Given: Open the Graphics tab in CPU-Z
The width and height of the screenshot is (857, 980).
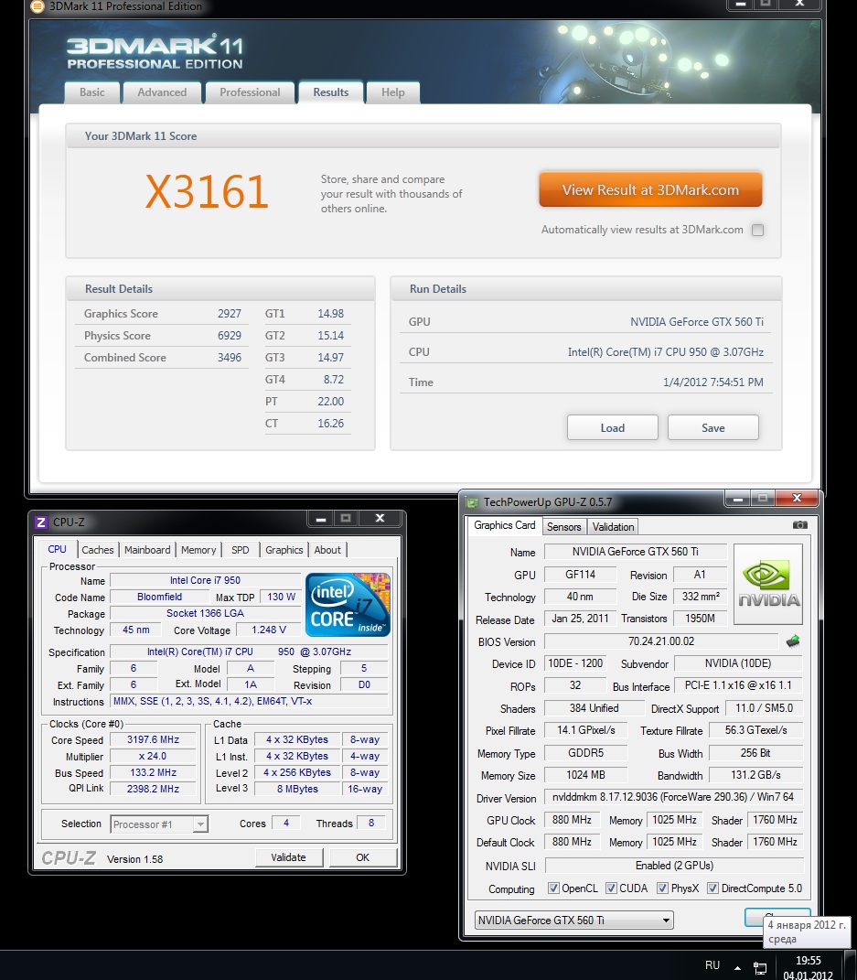Looking at the screenshot, I should 284,550.
